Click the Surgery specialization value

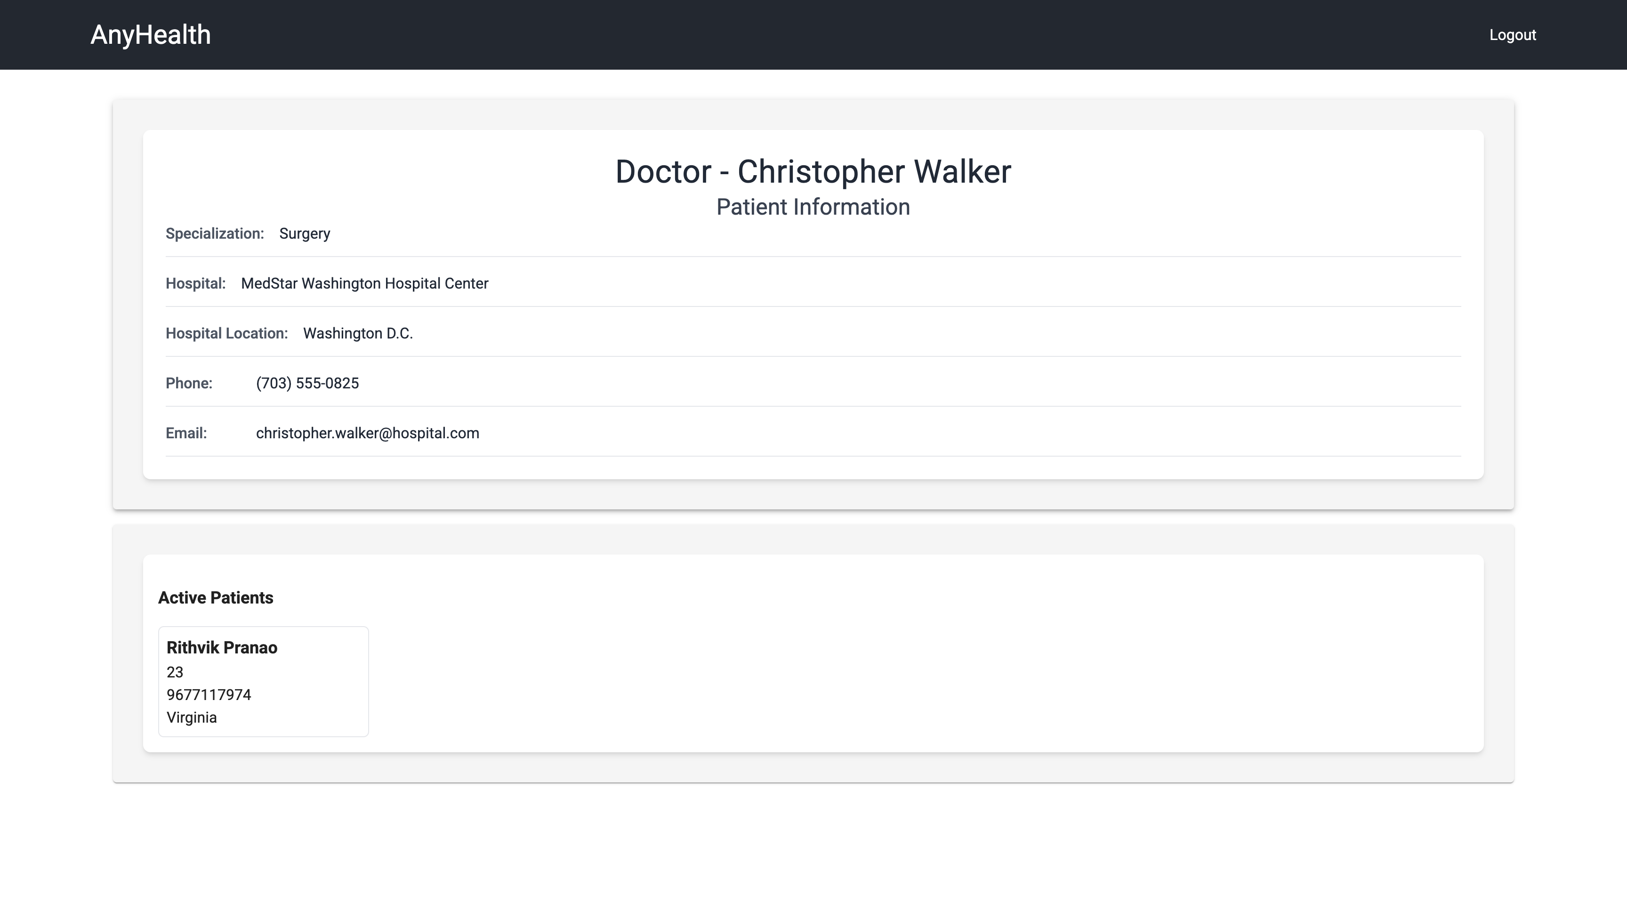tap(305, 234)
